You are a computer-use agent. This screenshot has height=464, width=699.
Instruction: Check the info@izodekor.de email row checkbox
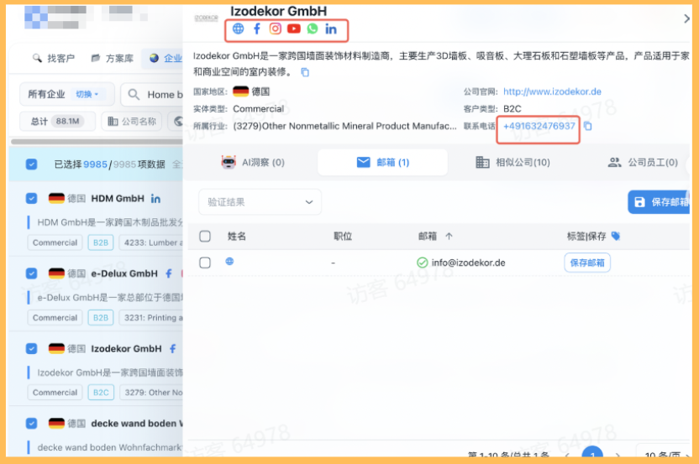point(205,263)
